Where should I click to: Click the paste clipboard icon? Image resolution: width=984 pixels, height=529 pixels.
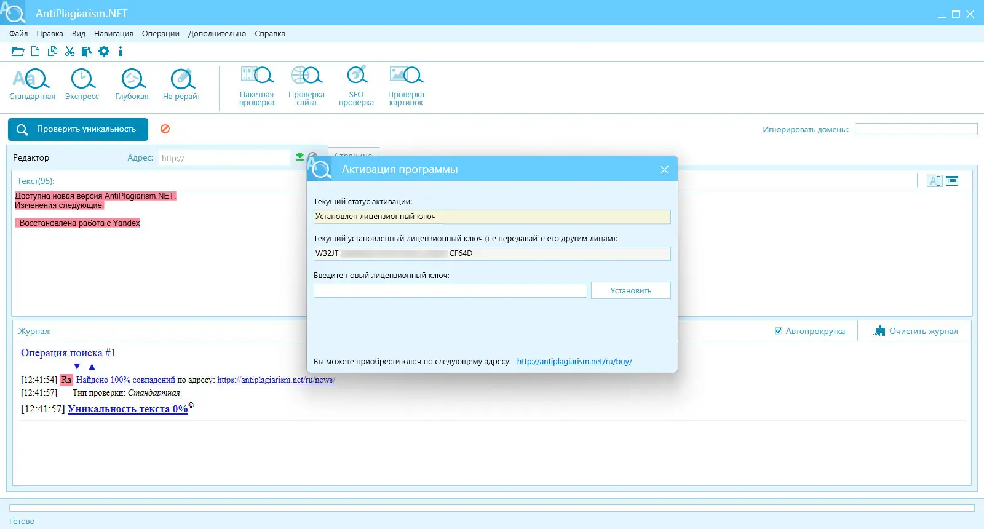pyautogui.click(x=87, y=52)
